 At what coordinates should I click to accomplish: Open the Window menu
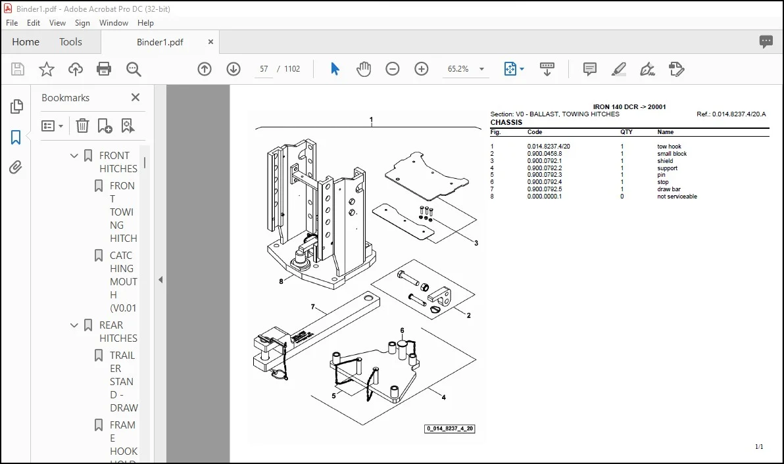tap(114, 23)
